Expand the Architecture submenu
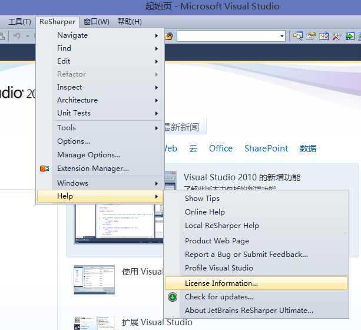The image size is (361, 330). (100, 100)
